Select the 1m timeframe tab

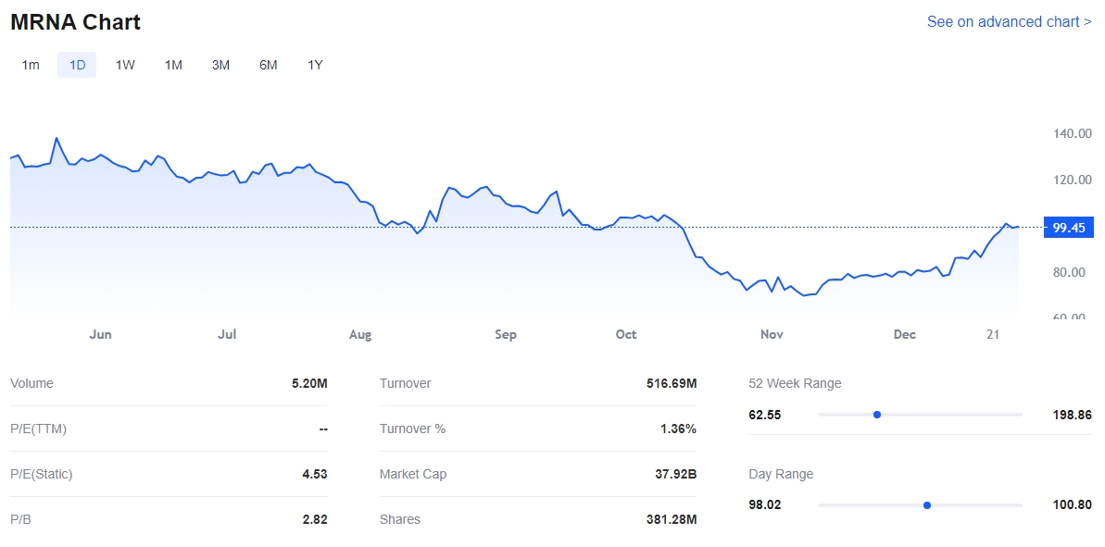click(x=31, y=65)
